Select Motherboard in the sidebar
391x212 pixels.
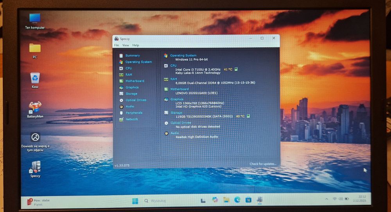(x=135, y=81)
